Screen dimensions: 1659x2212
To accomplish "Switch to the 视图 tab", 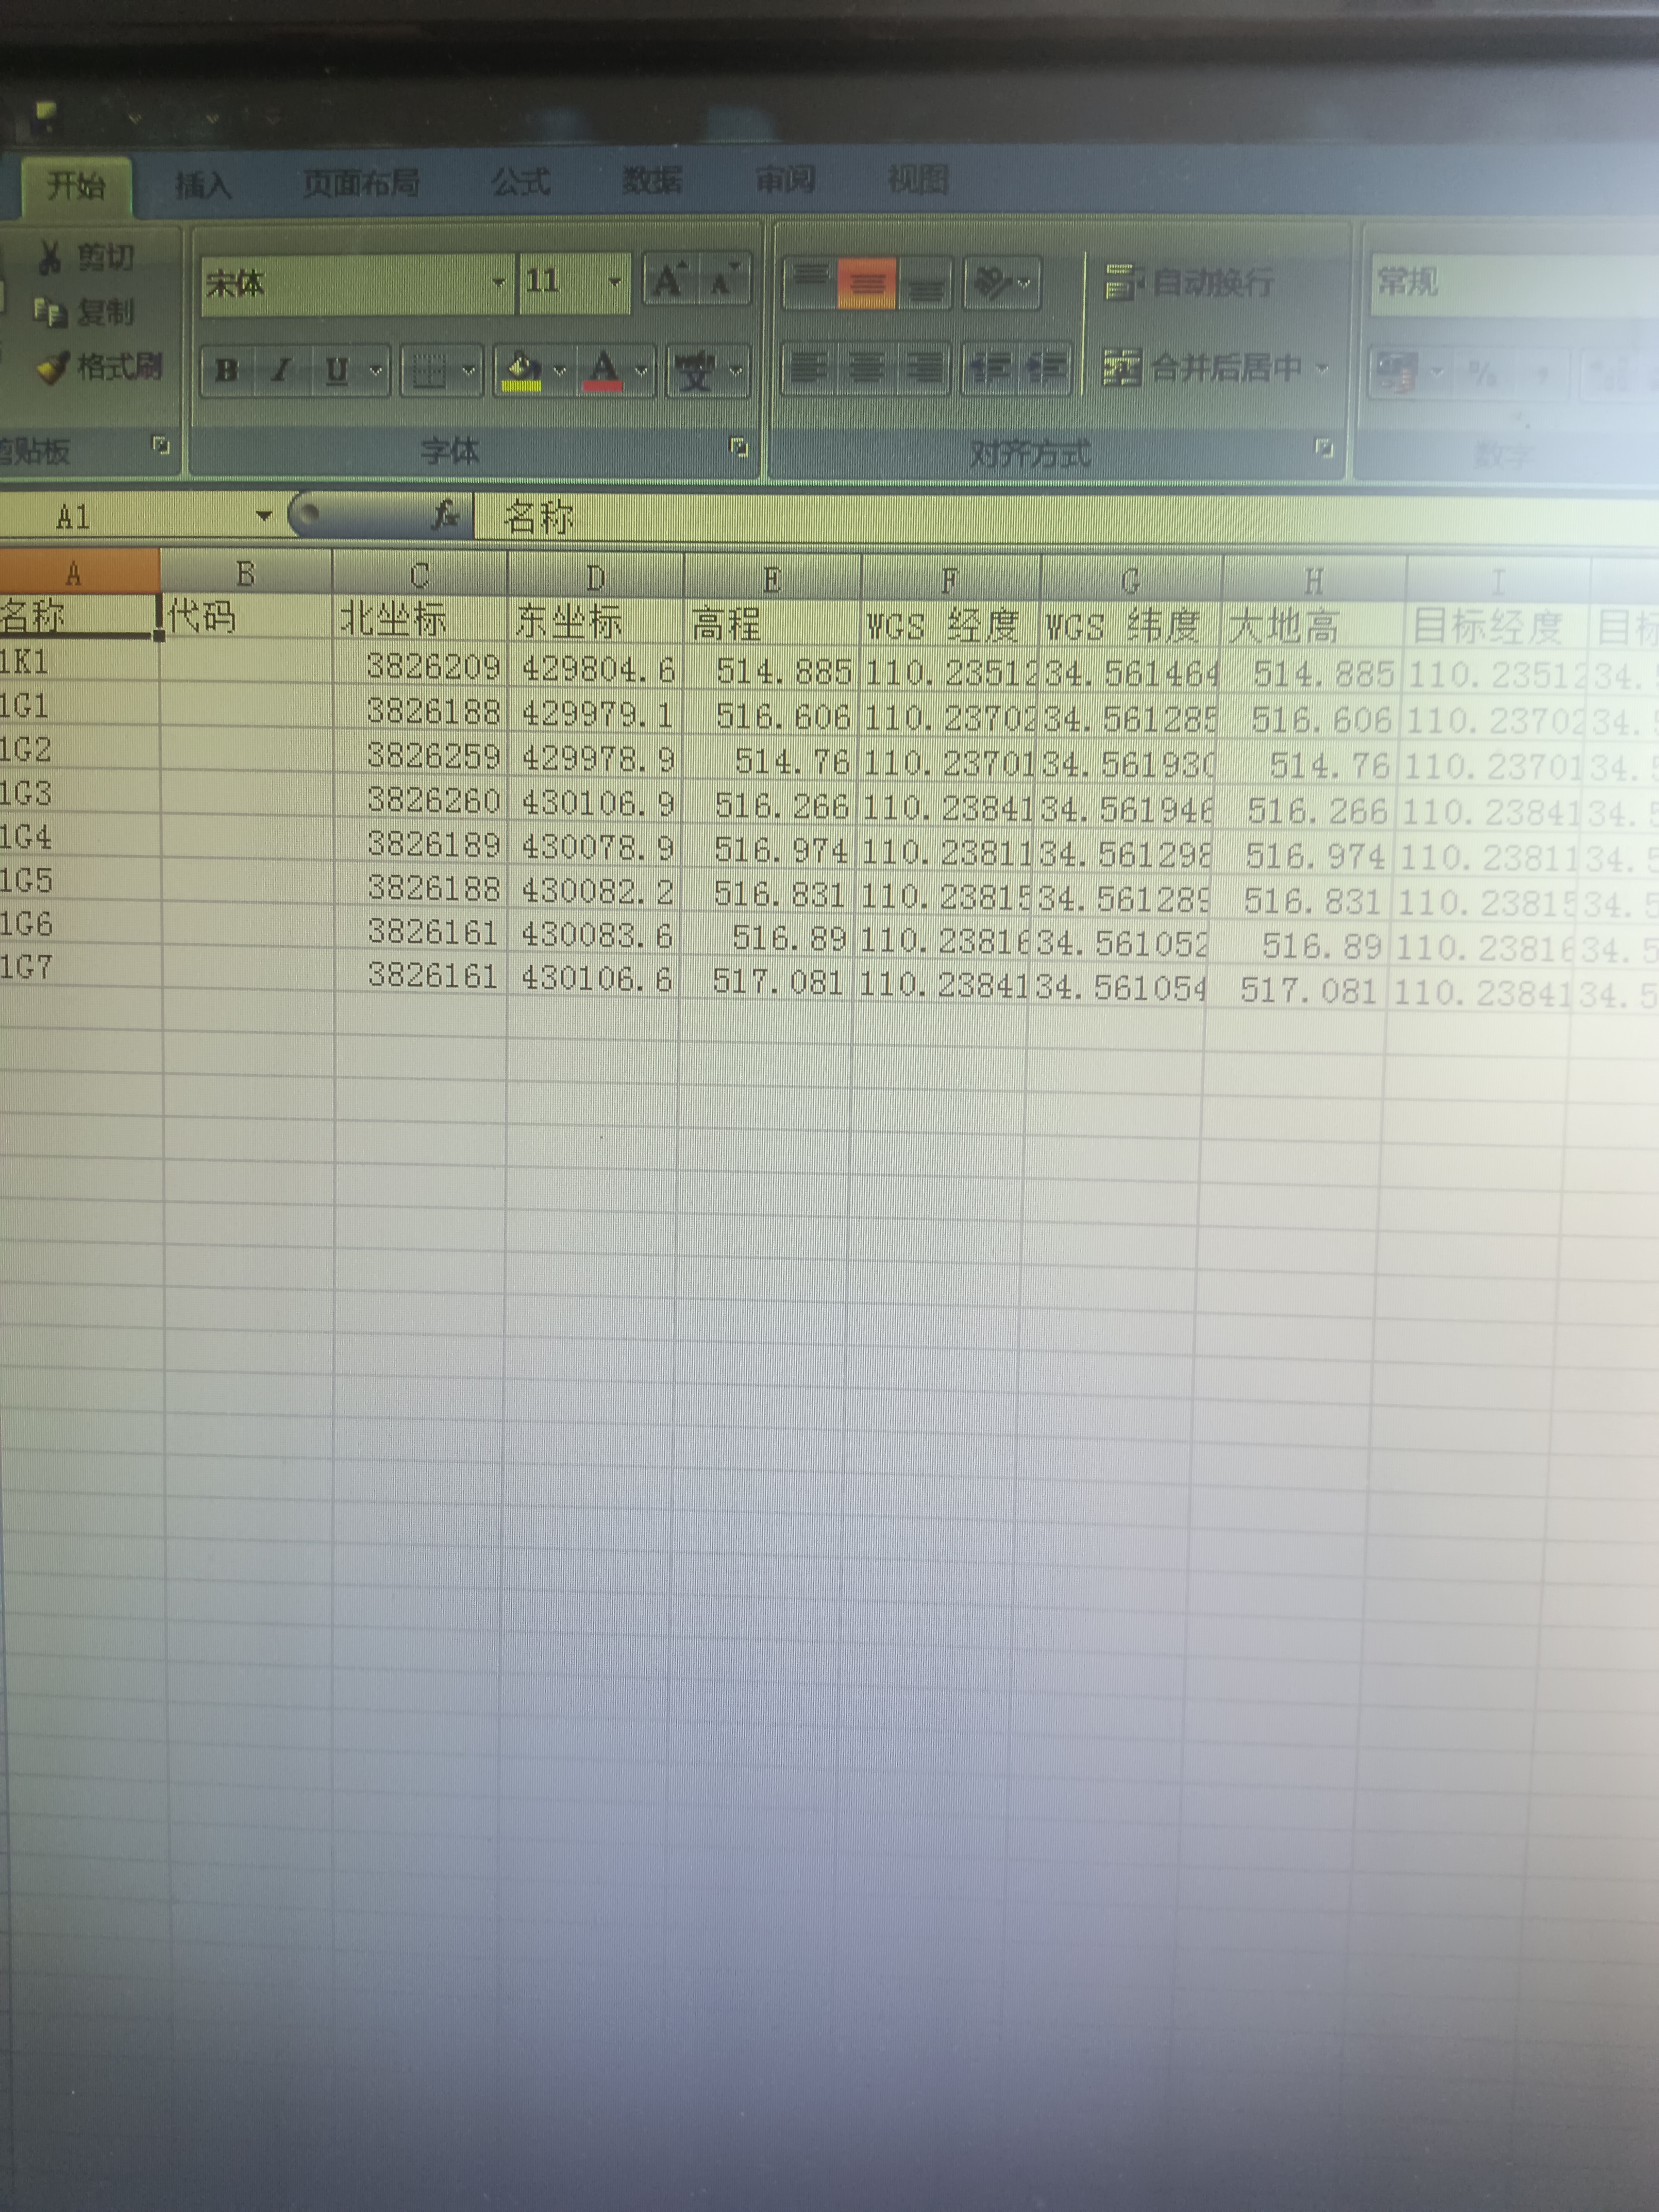I will 918,180.
